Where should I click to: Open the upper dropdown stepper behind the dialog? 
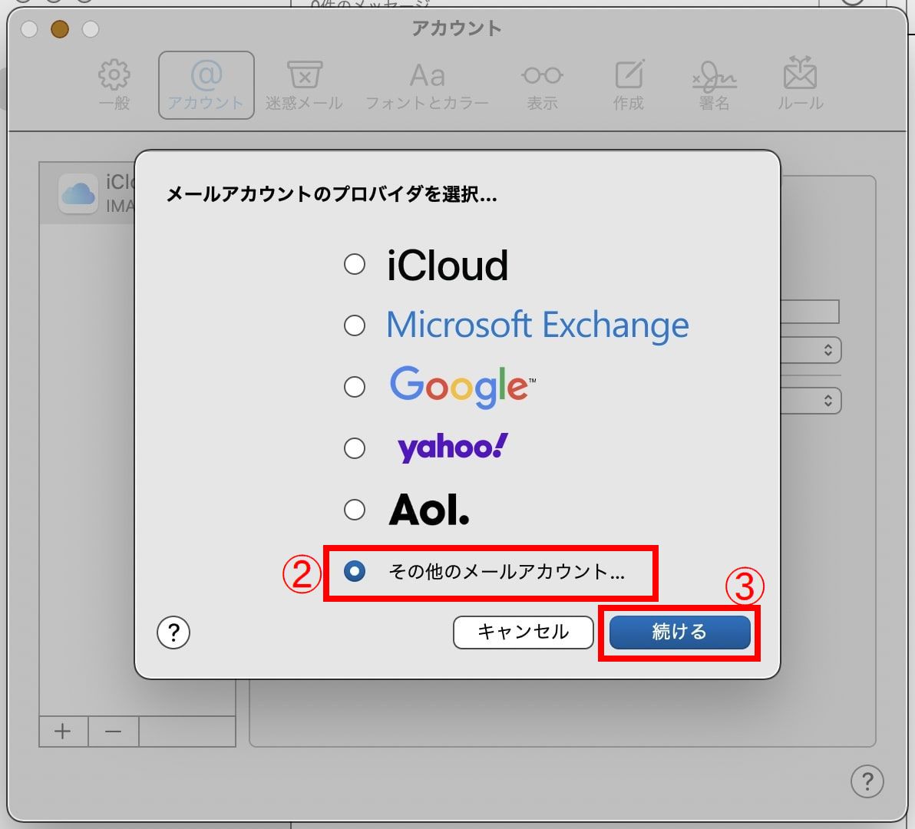coord(828,350)
